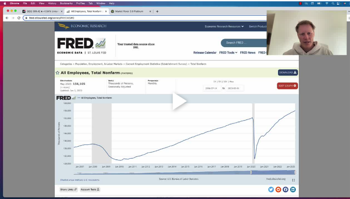Click the Jan 2020 x-axis label
This screenshot has height=199, width=350.
coord(251,167)
